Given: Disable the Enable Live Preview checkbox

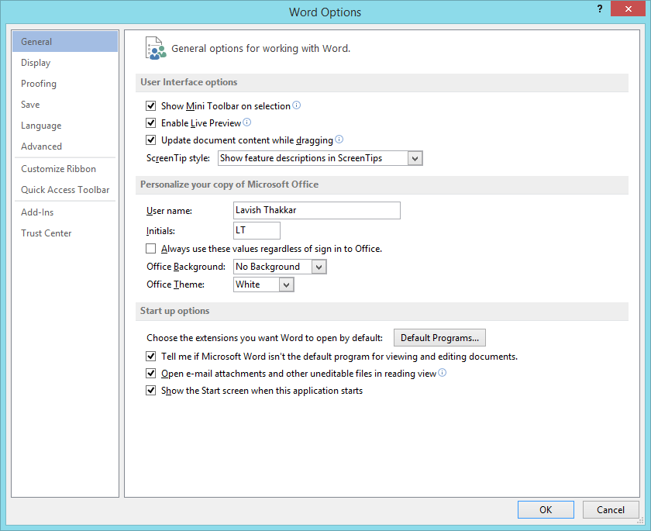Looking at the screenshot, I should click(151, 123).
